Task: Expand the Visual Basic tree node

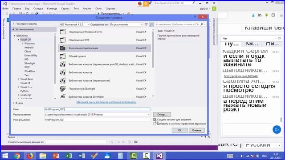Action: 18,79
